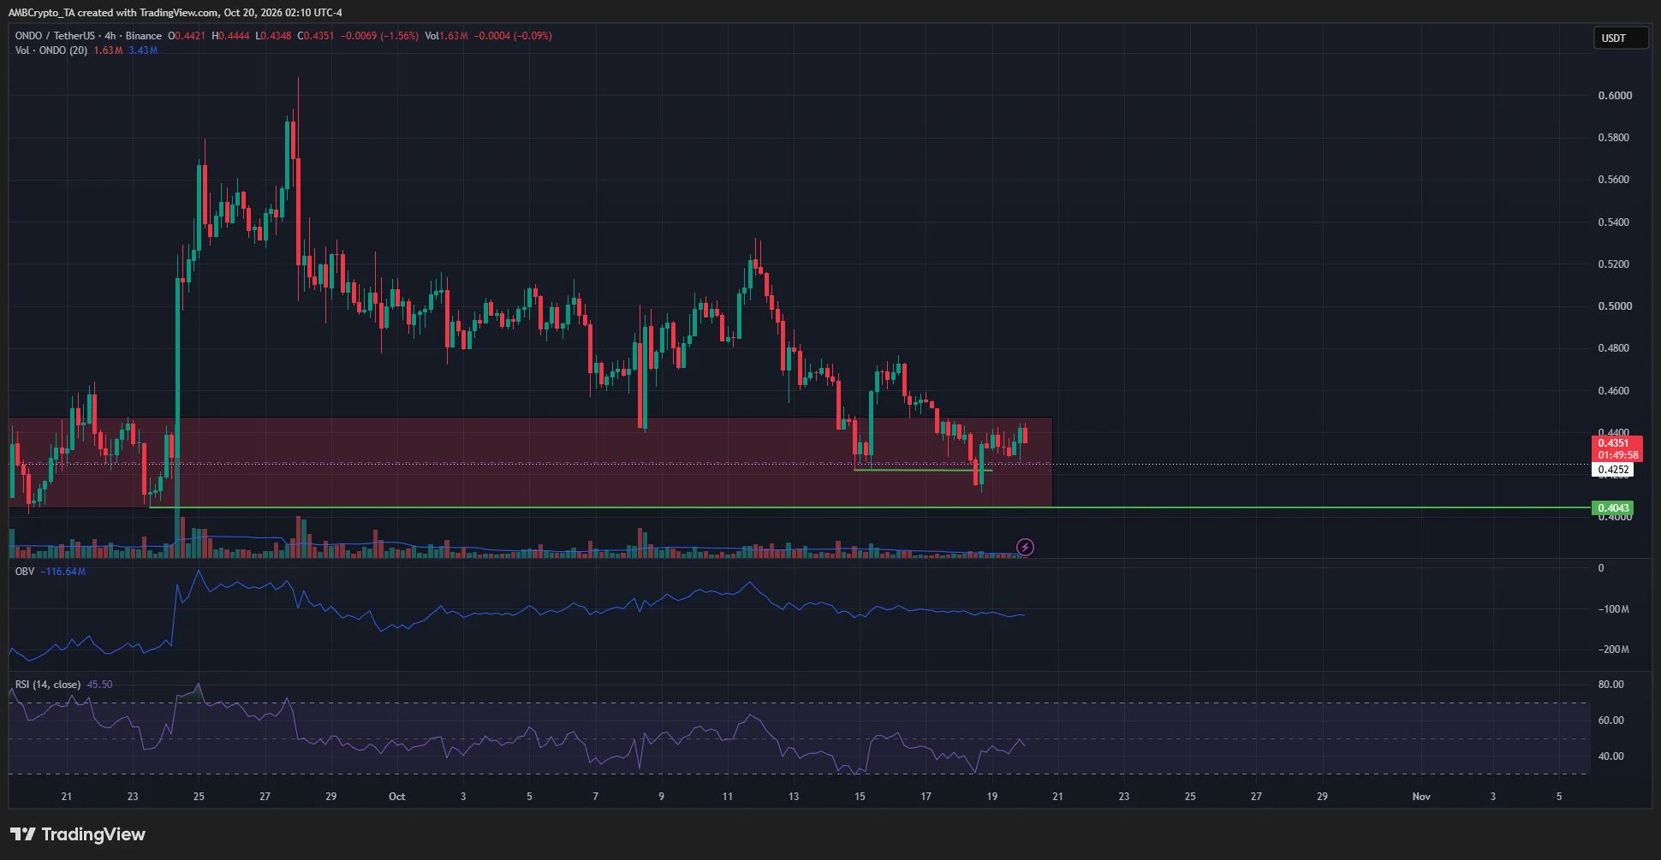Click the green 0.4043 price level label

1612,508
